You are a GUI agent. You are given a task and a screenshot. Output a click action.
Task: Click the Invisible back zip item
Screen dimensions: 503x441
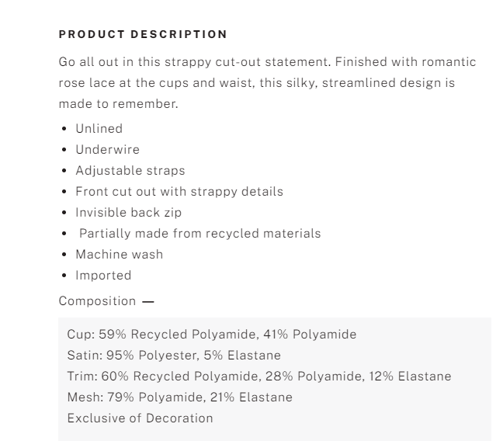point(129,213)
